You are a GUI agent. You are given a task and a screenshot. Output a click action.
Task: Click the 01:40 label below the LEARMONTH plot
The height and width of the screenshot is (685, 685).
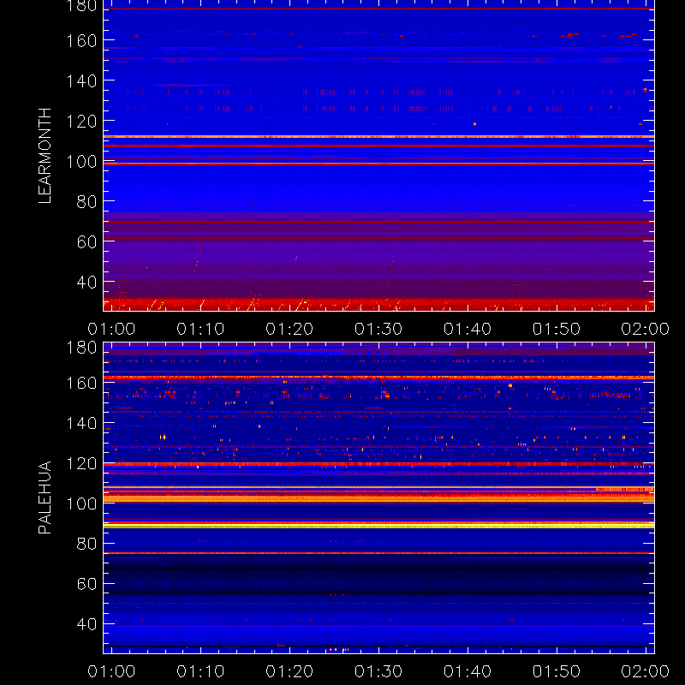click(x=468, y=329)
